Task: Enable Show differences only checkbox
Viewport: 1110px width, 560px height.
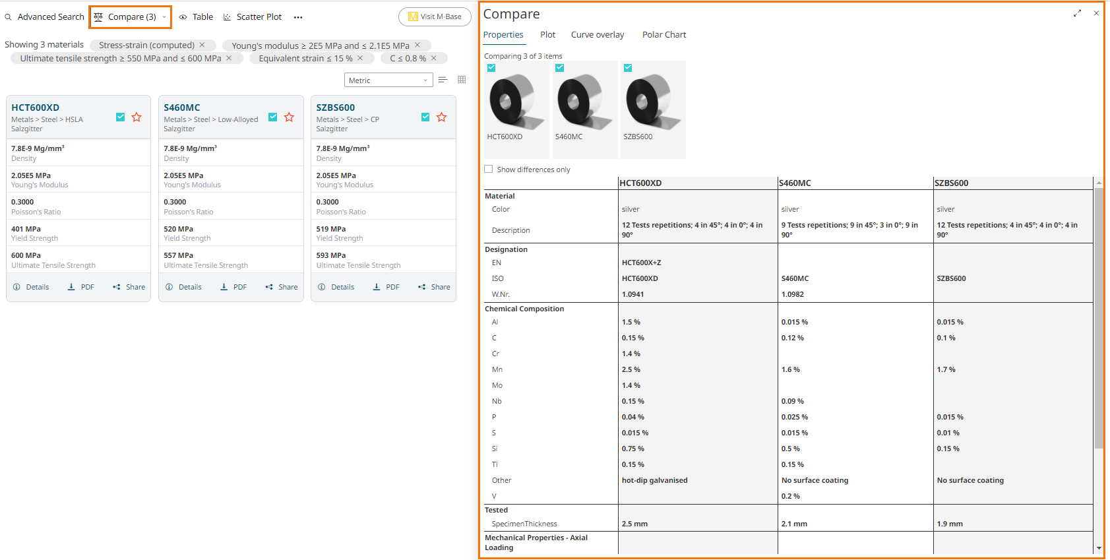Action: [x=489, y=169]
